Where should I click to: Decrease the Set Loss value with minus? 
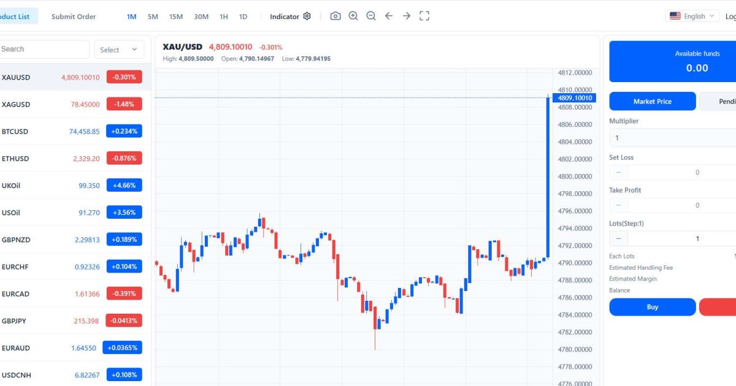pyautogui.click(x=618, y=173)
